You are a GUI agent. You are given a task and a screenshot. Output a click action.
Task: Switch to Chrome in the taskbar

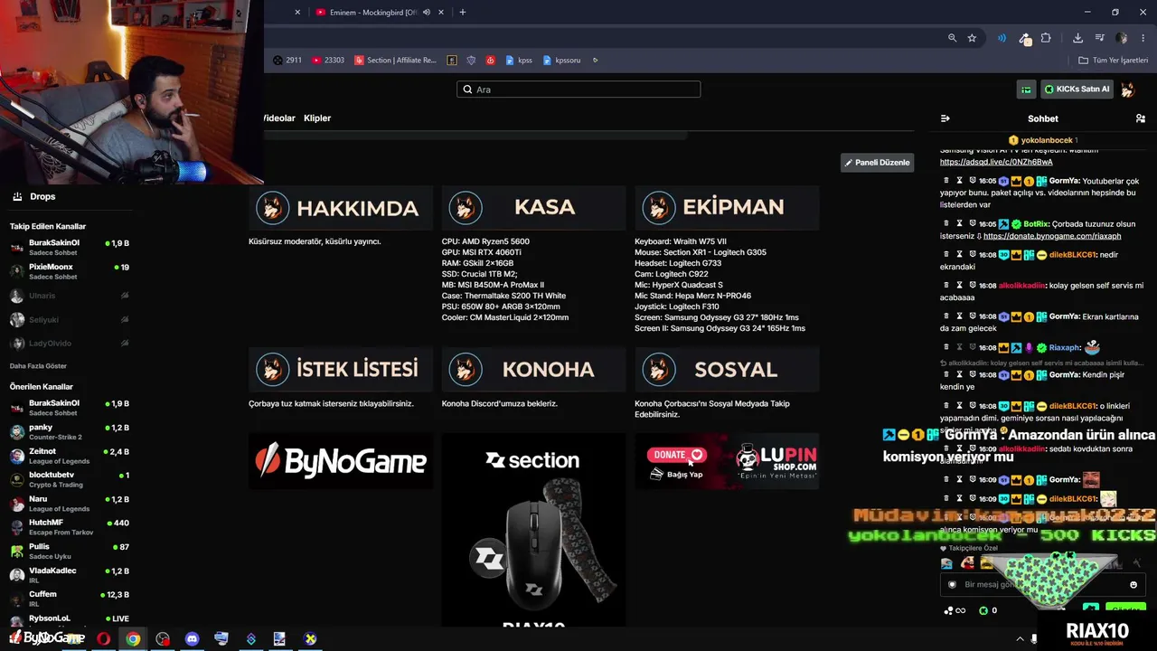click(133, 639)
